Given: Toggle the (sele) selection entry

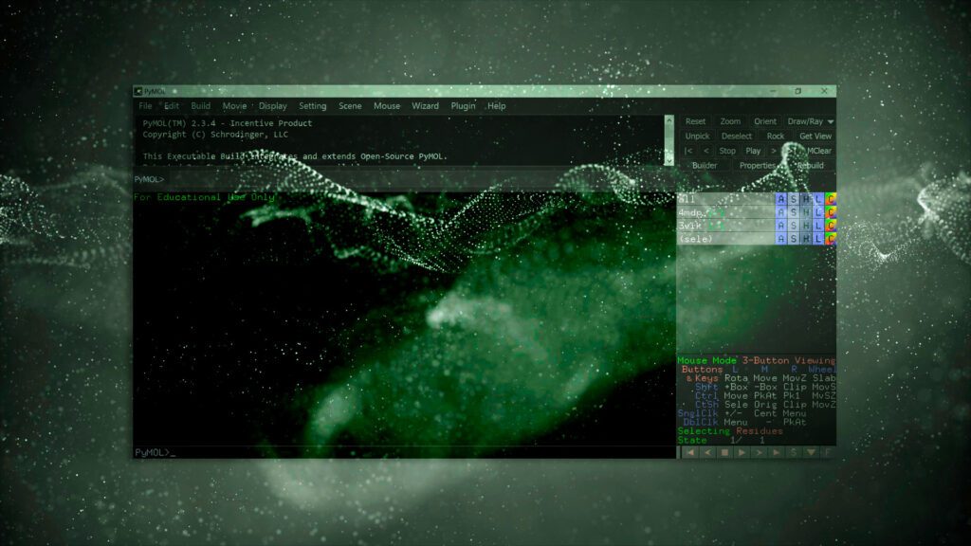Looking at the screenshot, I should click(x=725, y=238).
